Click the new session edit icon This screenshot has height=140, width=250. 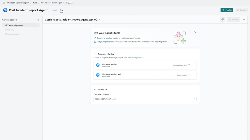coord(222,20)
